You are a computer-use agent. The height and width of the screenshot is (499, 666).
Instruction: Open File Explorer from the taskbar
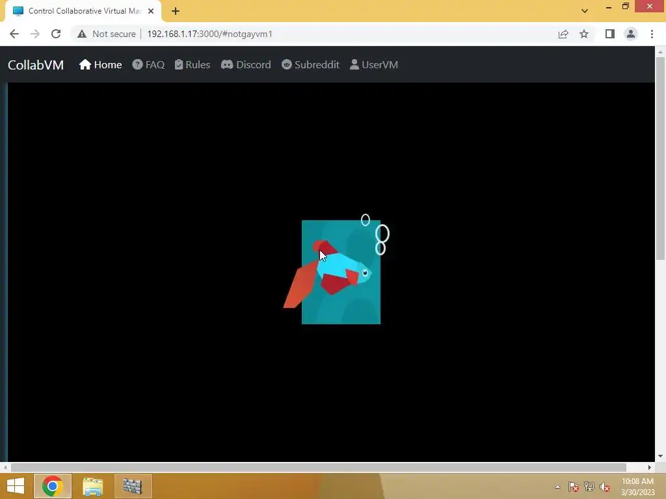[x=93, y=486]
